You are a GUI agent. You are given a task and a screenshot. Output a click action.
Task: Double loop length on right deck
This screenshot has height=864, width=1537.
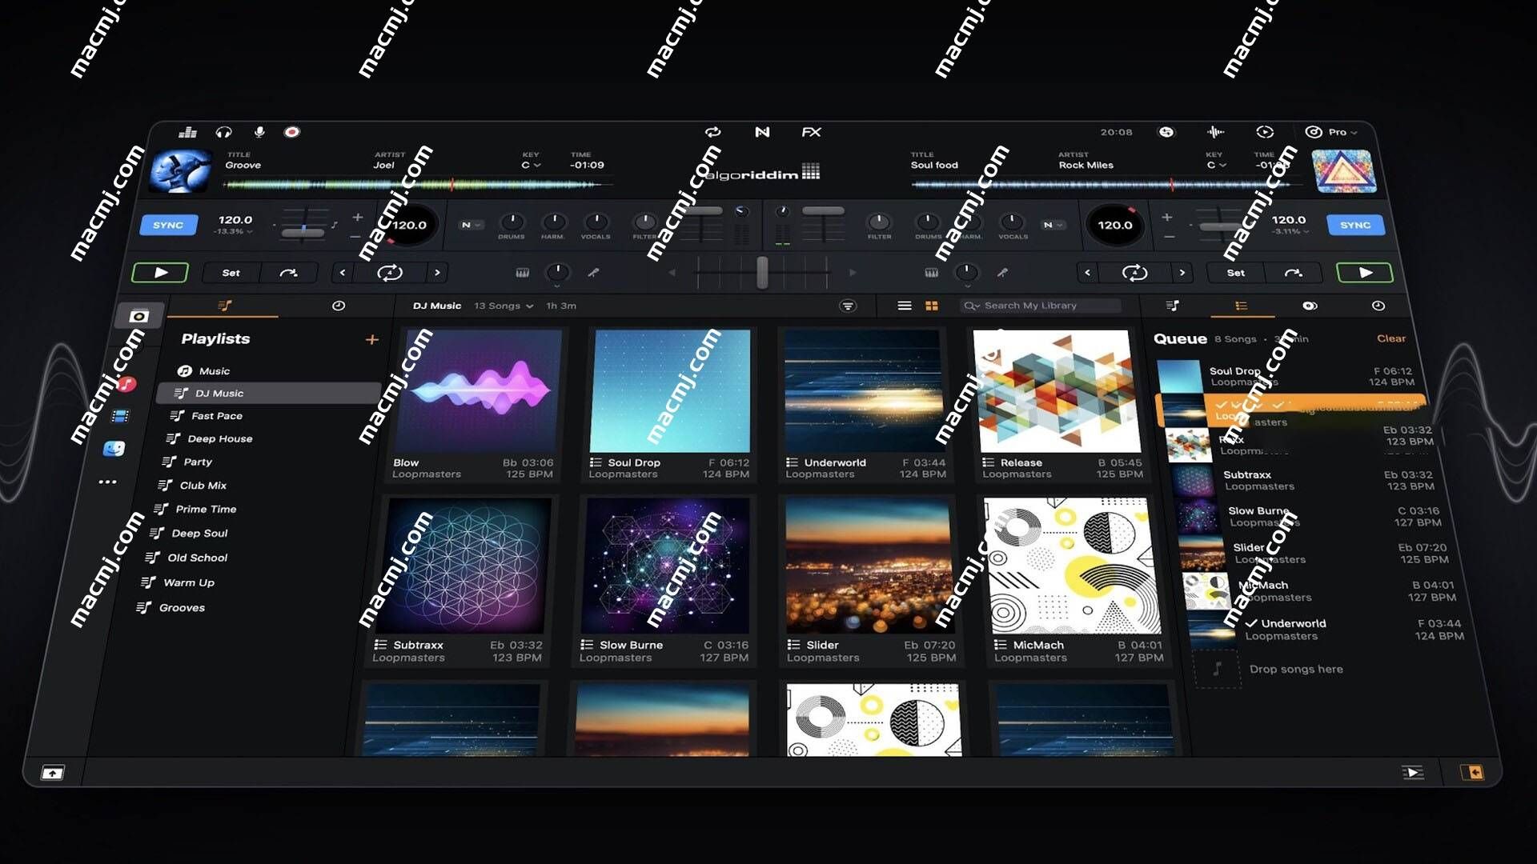[1182, 273]
